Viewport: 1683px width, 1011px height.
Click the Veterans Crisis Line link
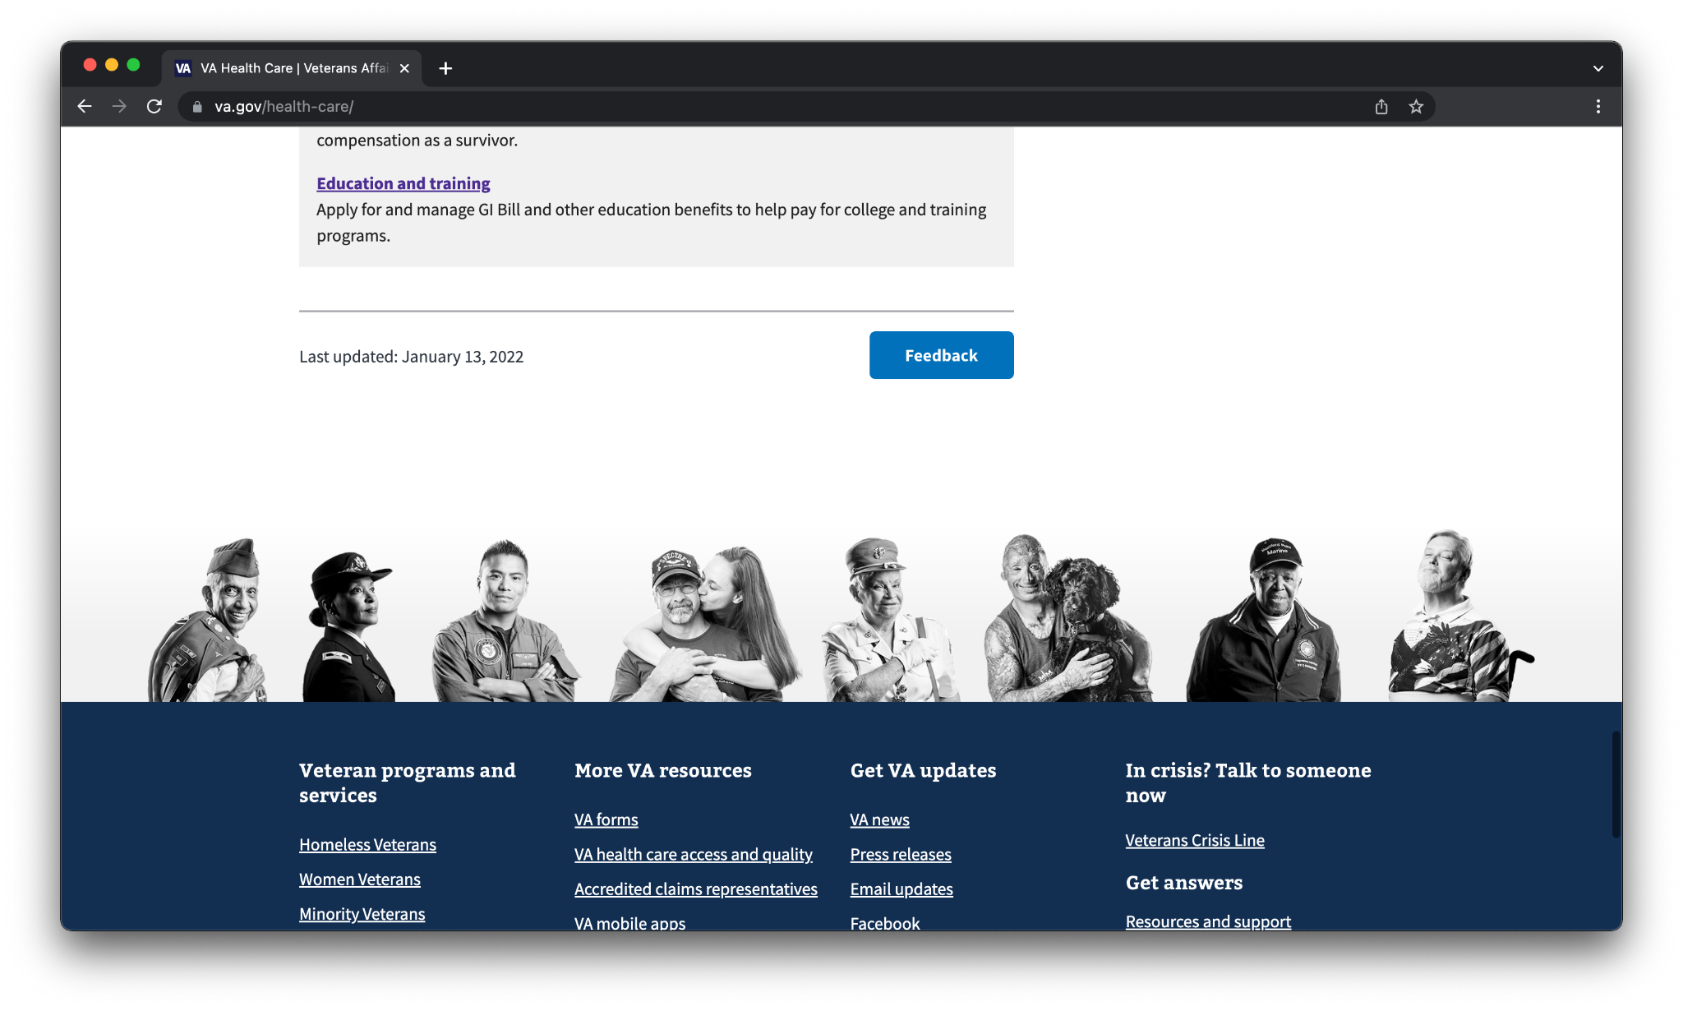pos(1195,840)
